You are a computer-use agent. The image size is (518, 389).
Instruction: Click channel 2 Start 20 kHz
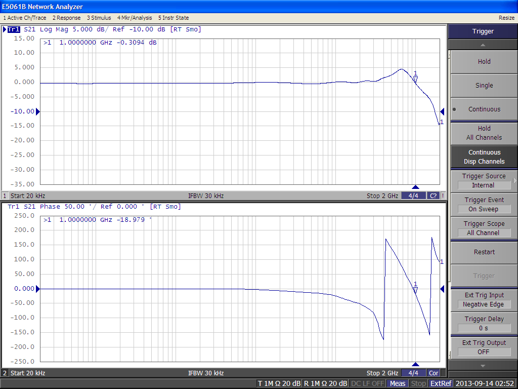[28, 373]
